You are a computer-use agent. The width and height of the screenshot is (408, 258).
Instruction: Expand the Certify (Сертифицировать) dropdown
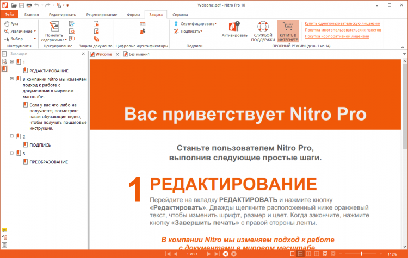(x=215, y=24)
